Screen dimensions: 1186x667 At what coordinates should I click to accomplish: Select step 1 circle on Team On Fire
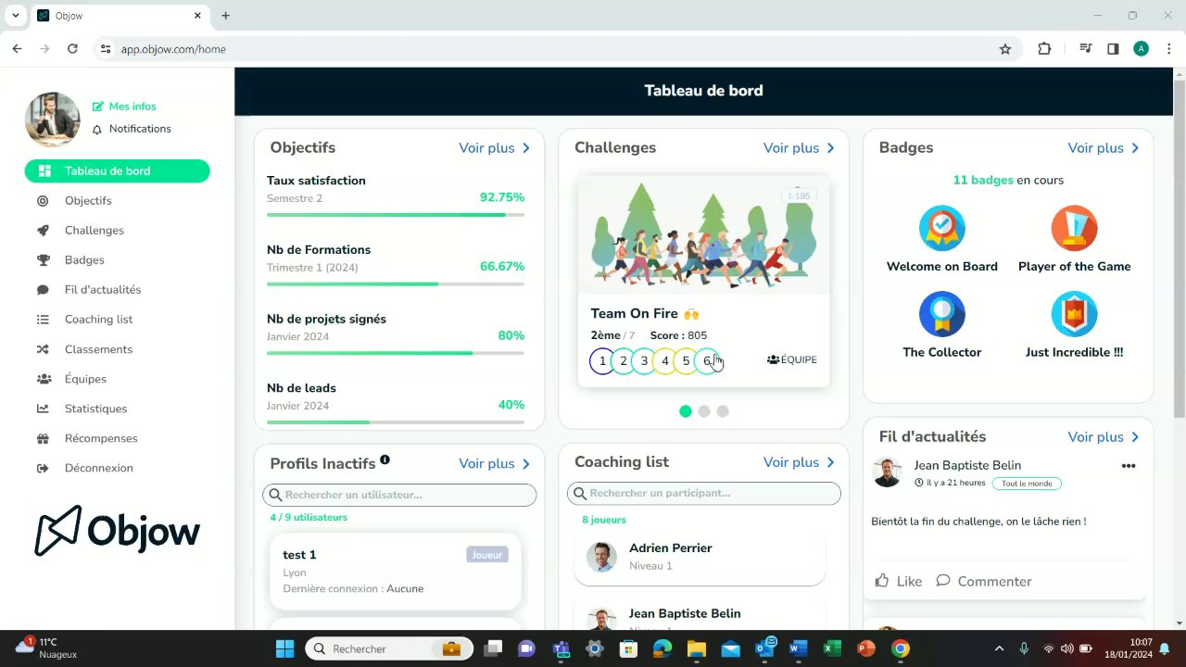point(602,361)
